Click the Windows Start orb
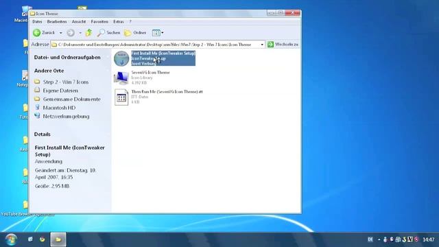439x247 pixels. click(x=11, y=239)
